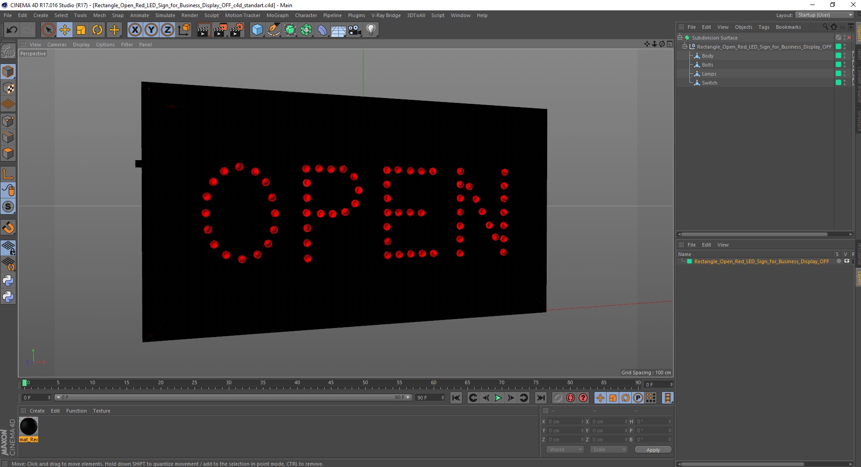The width and height of the screenshot is (861, 467).
Task: Open the Simulate menu
Action: [x=165, y=15]
